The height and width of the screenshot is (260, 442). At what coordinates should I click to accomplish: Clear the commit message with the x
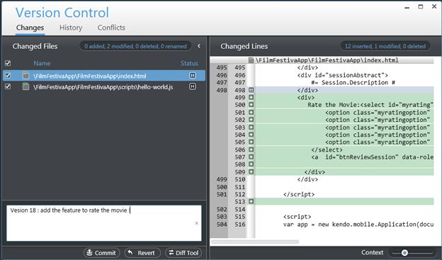pyautogui.click(x=196, y=223)
